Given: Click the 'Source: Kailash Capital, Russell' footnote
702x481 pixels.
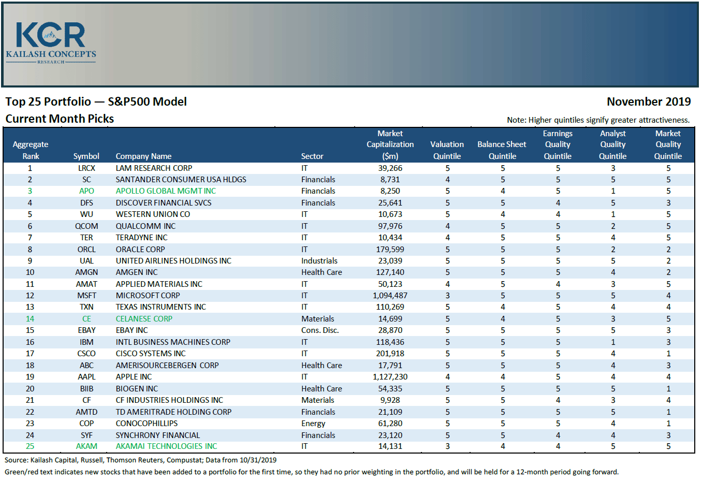Looking at the screenshot, I should [140, 460].
